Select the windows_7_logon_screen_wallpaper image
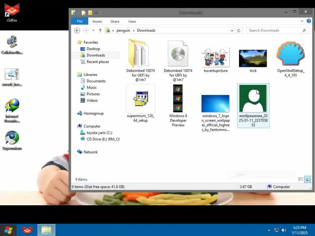Viewport: 315px width, 236px height. [x=216, y=113]
